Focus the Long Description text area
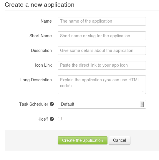 coord(102,85)
